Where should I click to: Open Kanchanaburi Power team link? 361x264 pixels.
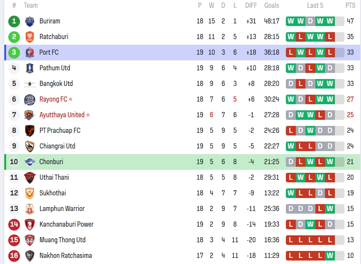click(x=66, y=224)
